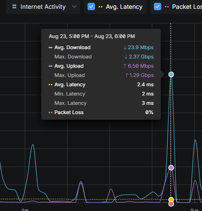202x211 pixels.
Task: Click the Sat label on the time axis
Action: coord(25,210)
